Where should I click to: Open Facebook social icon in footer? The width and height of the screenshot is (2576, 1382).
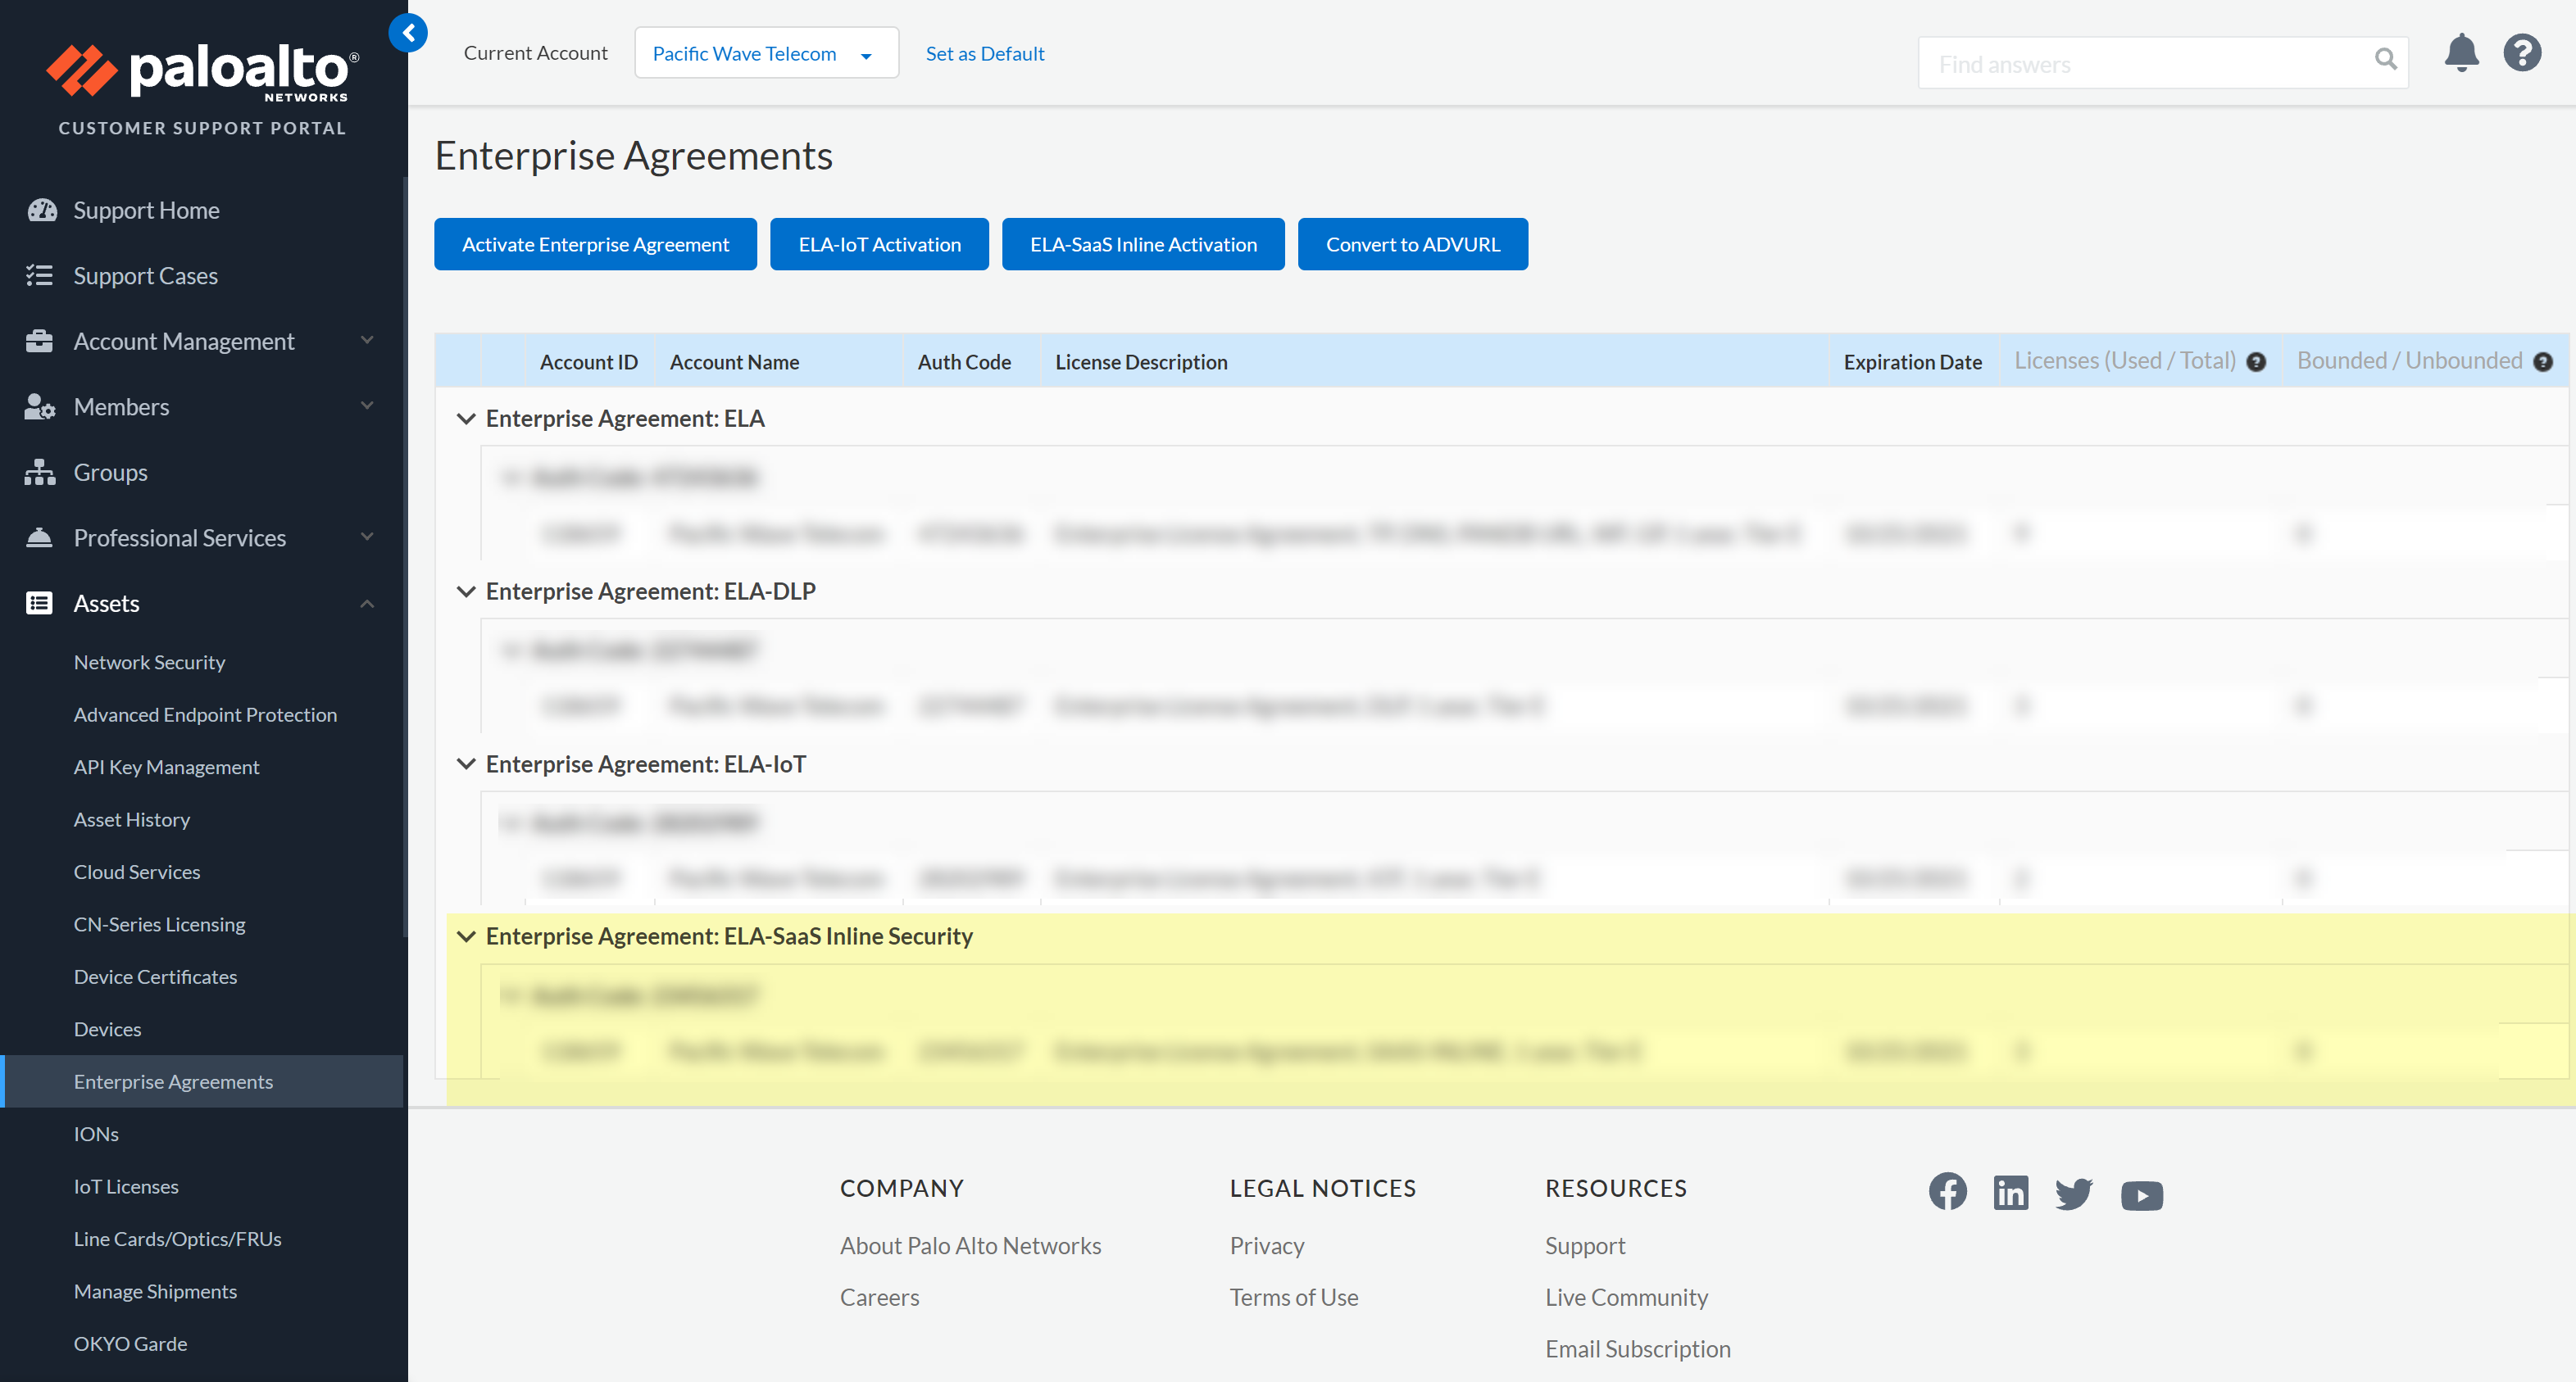click(1947, 1191)
